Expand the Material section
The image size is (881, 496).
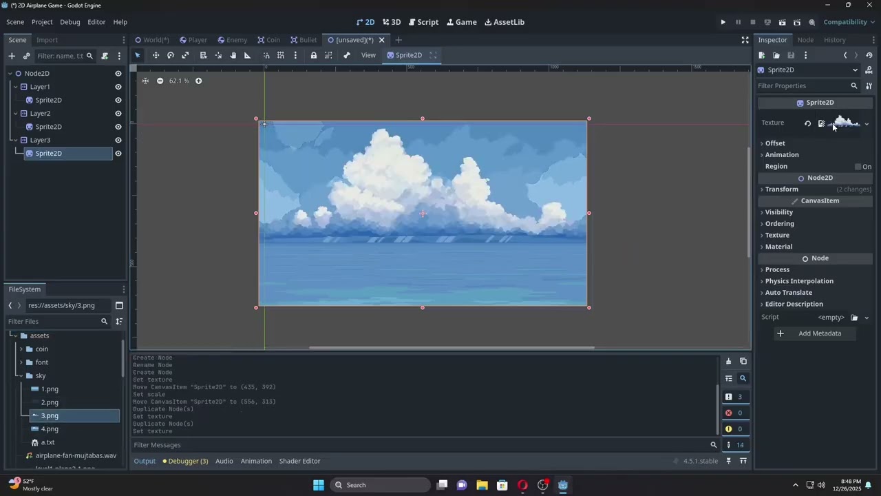click(x=778, y=247)
